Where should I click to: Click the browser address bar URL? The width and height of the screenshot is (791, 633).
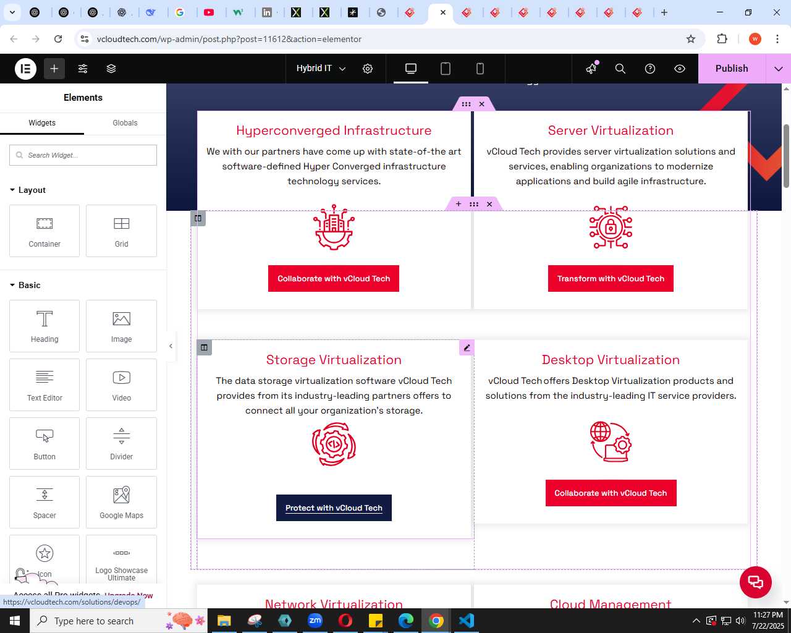point(229,39)
